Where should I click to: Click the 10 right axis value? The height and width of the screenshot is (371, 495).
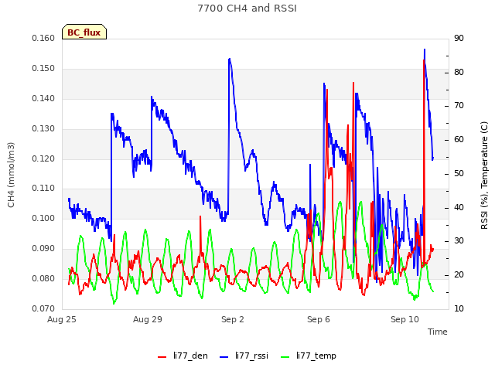point(459,308)
